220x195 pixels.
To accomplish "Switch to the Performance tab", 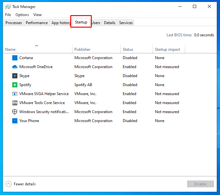I will 37,23.
